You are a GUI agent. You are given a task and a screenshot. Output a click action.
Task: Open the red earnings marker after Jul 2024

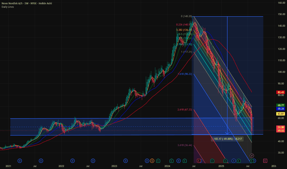199,161
